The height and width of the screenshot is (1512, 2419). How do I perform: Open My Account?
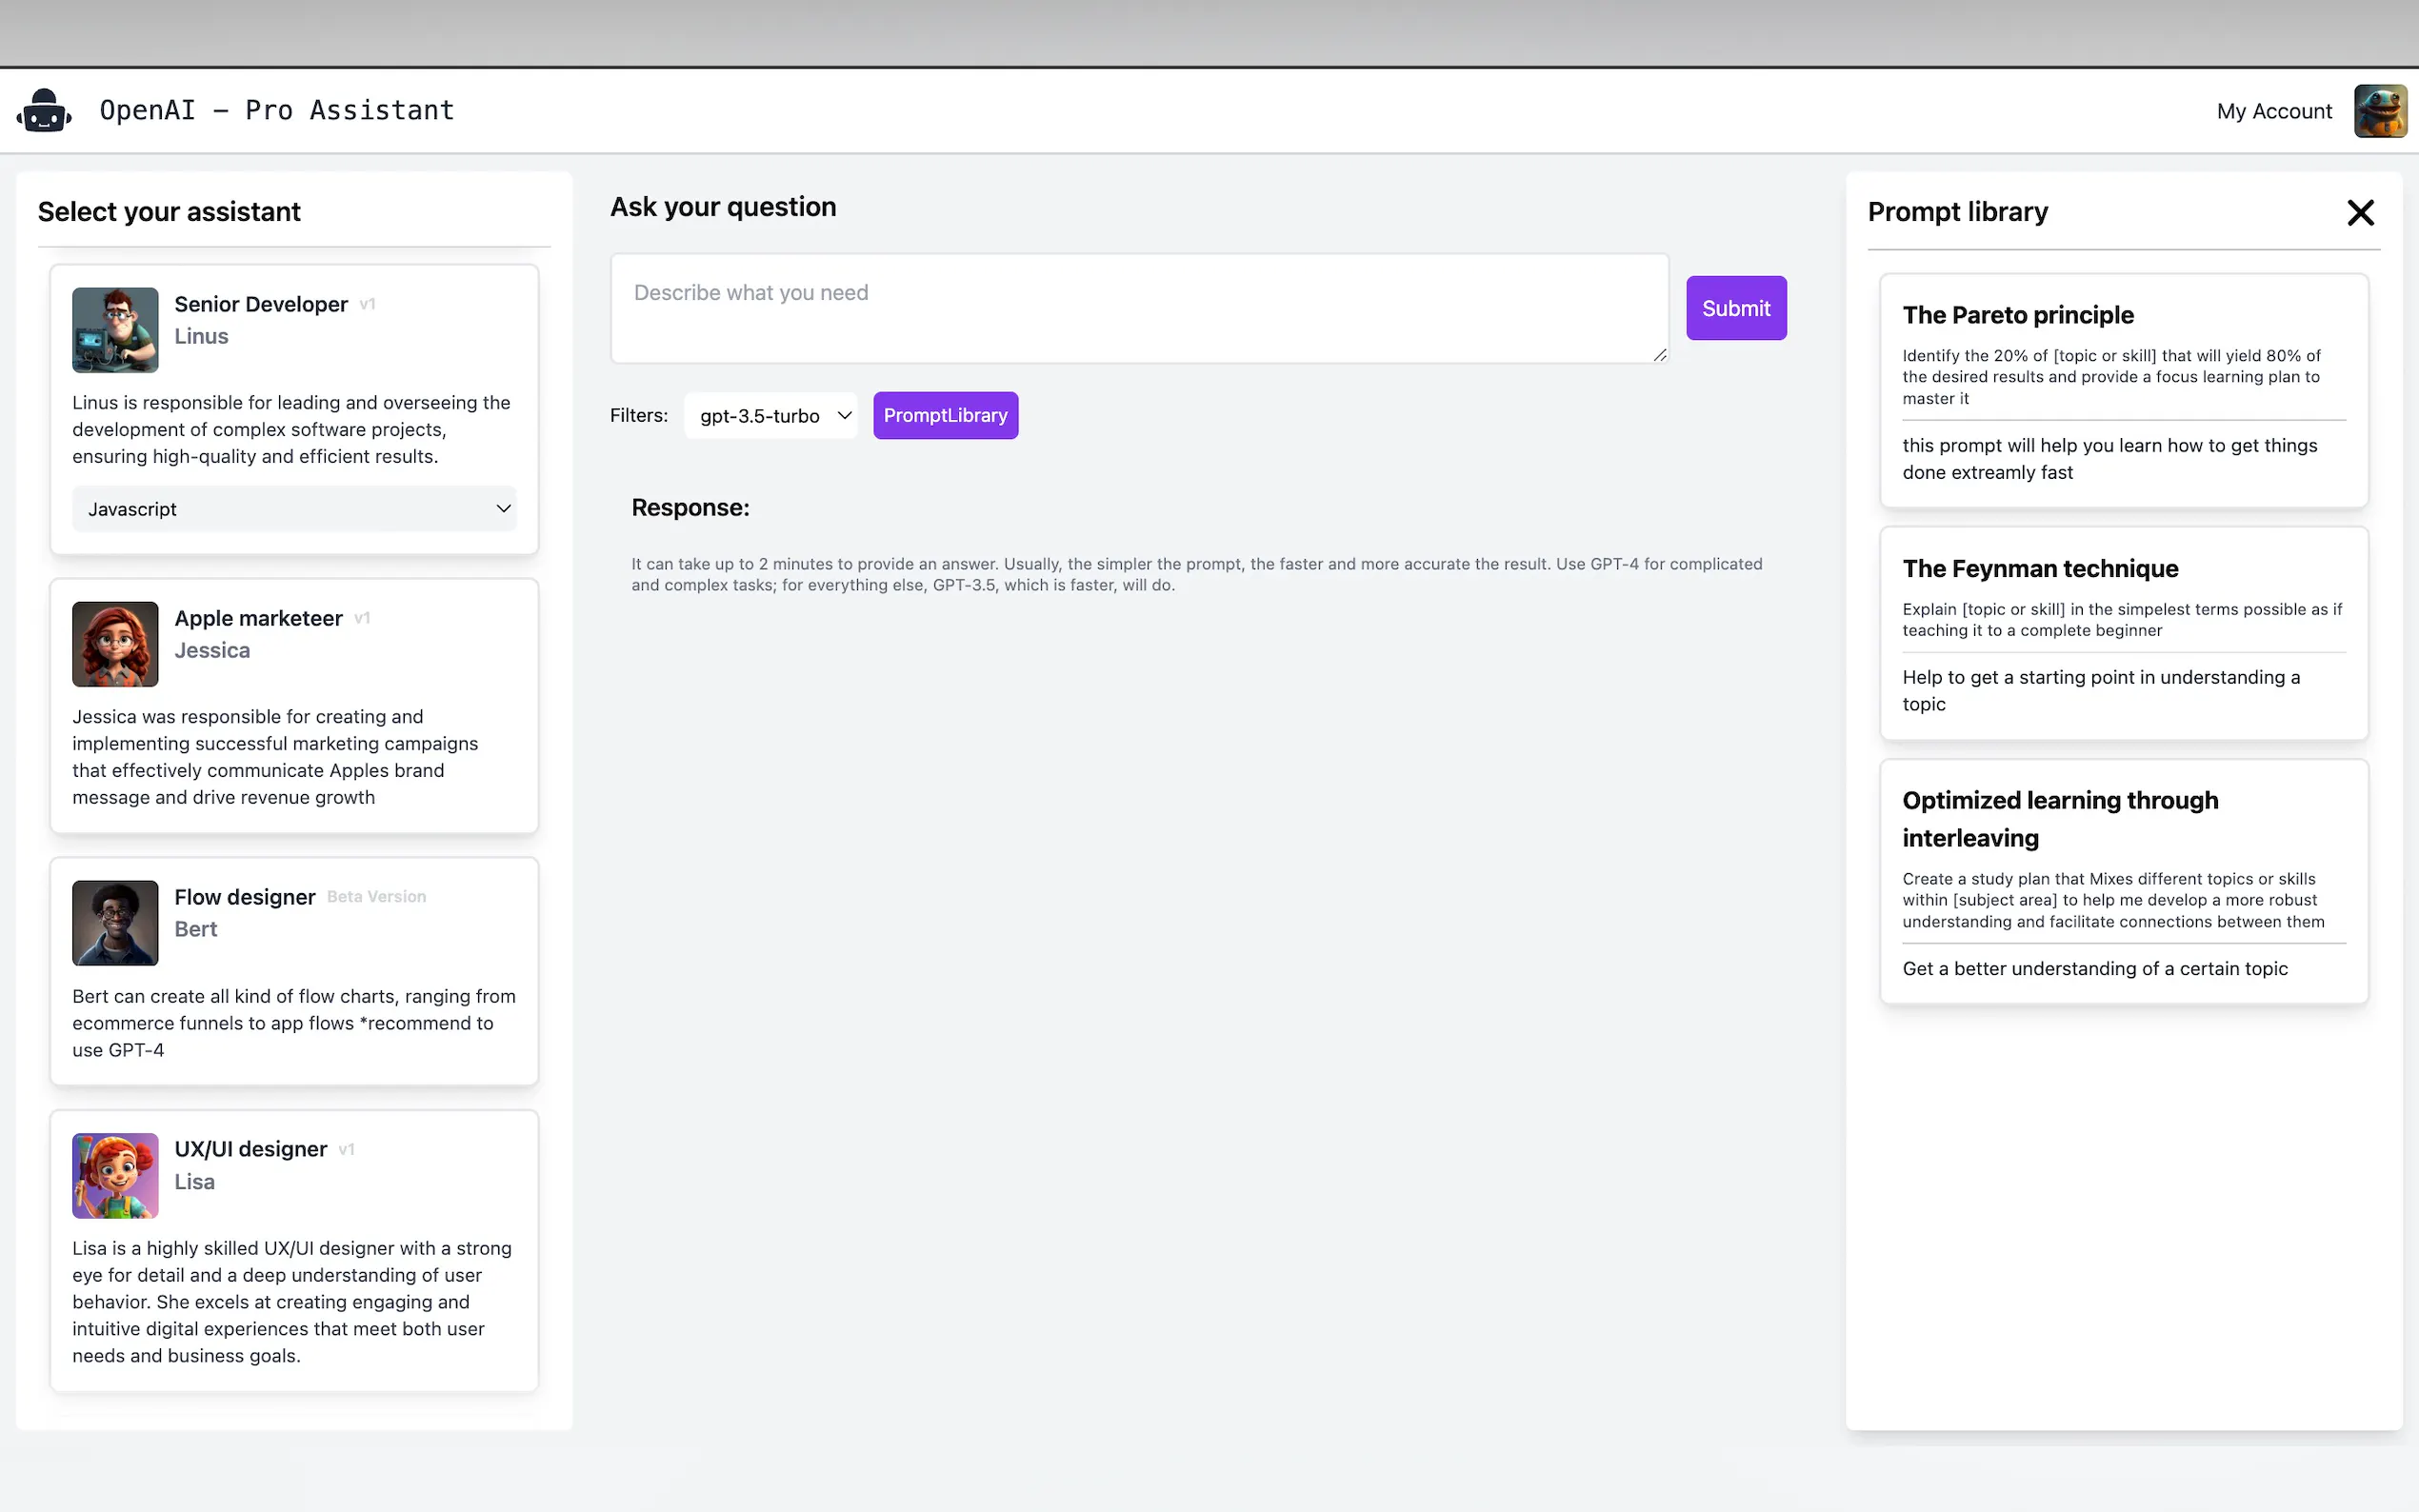pyautogui.click(x=2273, y=111)
